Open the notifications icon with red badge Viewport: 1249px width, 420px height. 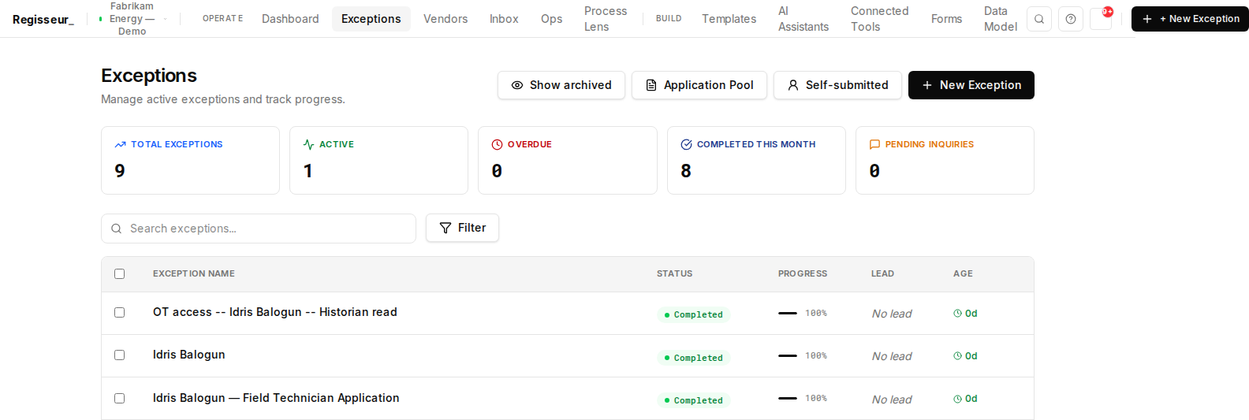coord(1101,19)
